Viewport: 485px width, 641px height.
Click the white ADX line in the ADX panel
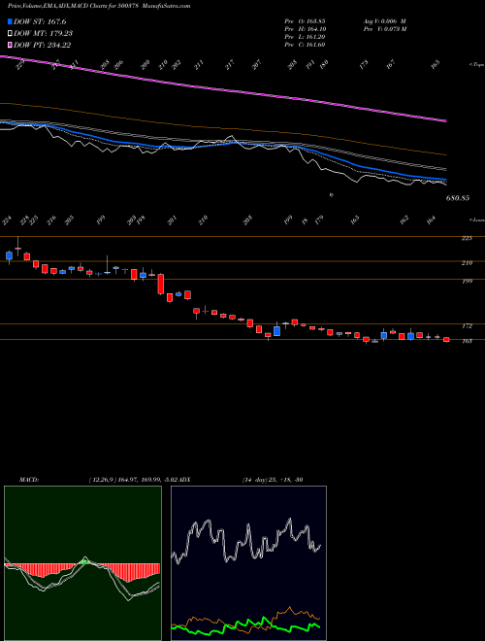pos(247,540)
